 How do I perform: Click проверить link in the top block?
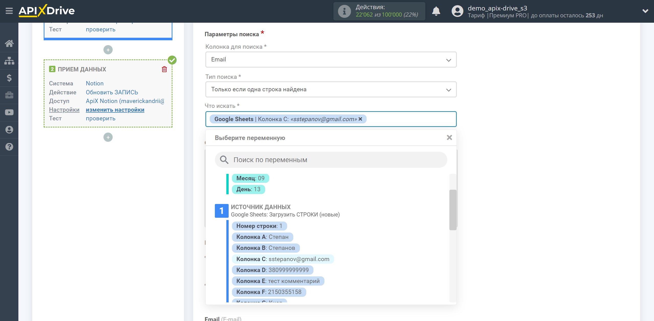pos(101,29)
